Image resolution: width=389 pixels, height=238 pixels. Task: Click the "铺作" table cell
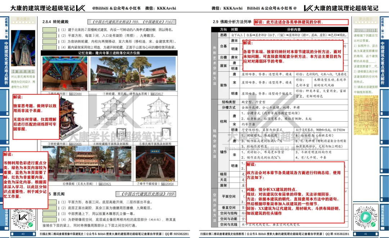(223, 152)
